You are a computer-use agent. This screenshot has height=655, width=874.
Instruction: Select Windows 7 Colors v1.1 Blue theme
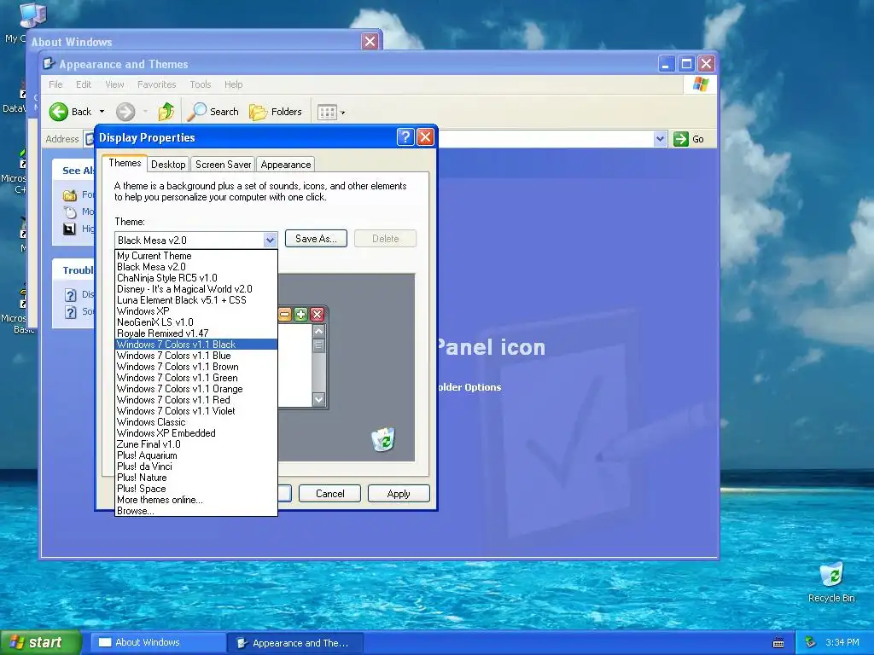[195, 356]
